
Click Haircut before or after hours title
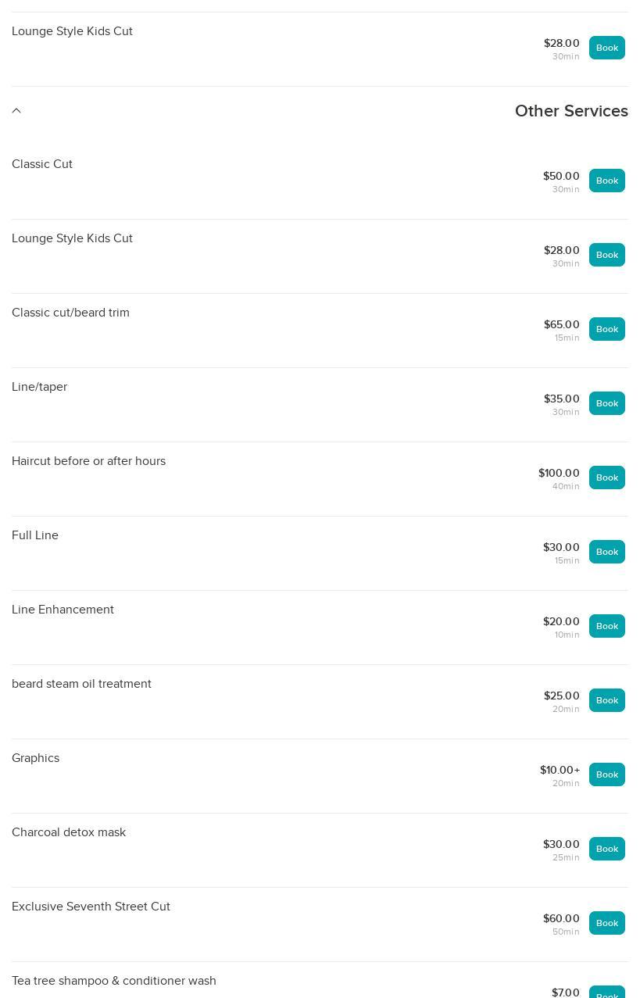tap(88, 461)
